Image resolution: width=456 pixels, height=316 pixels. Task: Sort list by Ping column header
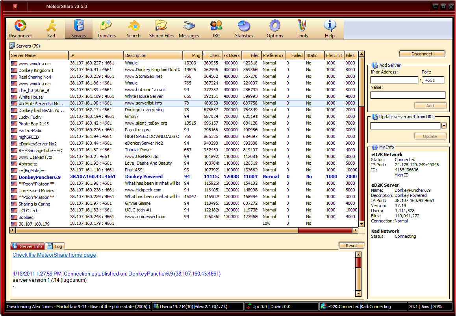[x=192, y=55]
